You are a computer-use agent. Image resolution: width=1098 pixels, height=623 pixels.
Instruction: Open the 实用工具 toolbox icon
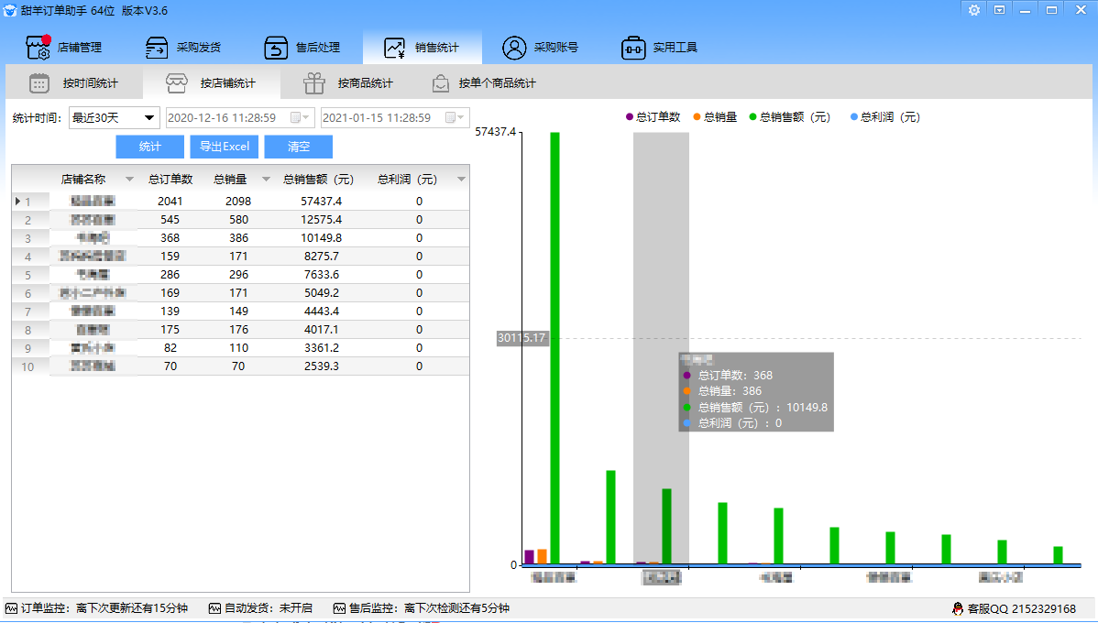633,48
